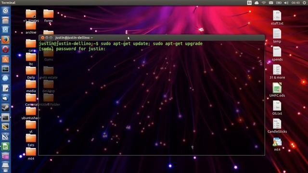The image size is (308, 173).
Task: Select the '31 & more' desktop file
Action: (x=277, y=72)
